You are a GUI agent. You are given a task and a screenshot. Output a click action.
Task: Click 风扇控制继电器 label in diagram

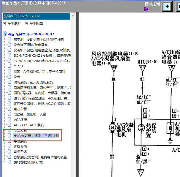[115, 54]
